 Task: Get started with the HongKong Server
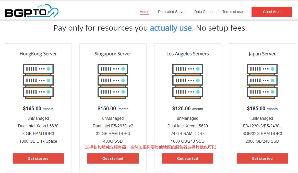point(38,158)
